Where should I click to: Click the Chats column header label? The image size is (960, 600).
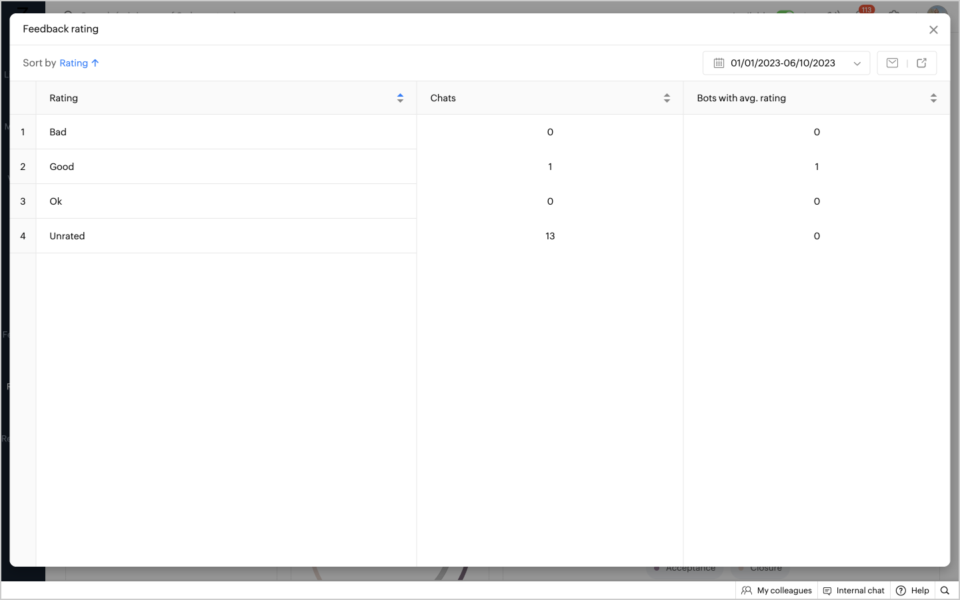tap(443, 98)
